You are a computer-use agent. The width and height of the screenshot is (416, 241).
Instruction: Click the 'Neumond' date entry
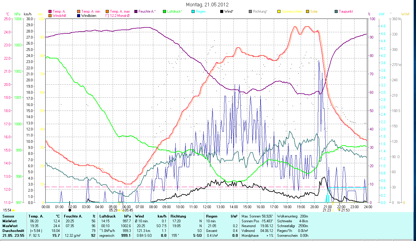257,226
